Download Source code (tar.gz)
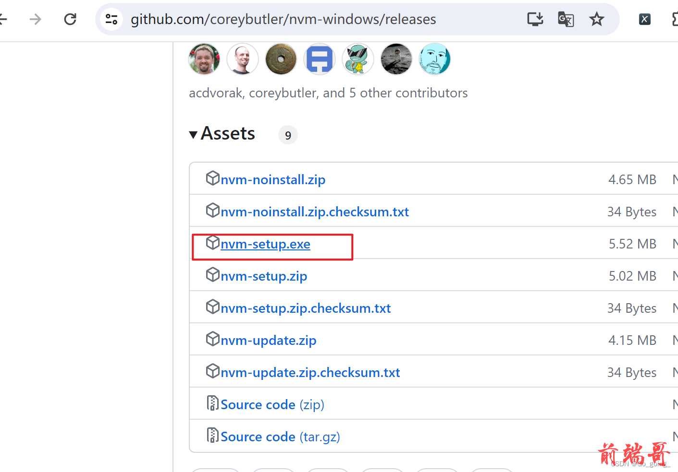Viewport: 678px width, 472px height. 280,437
